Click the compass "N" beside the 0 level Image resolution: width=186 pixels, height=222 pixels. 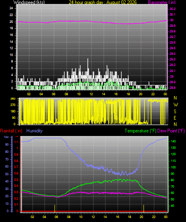pos(175,124)
